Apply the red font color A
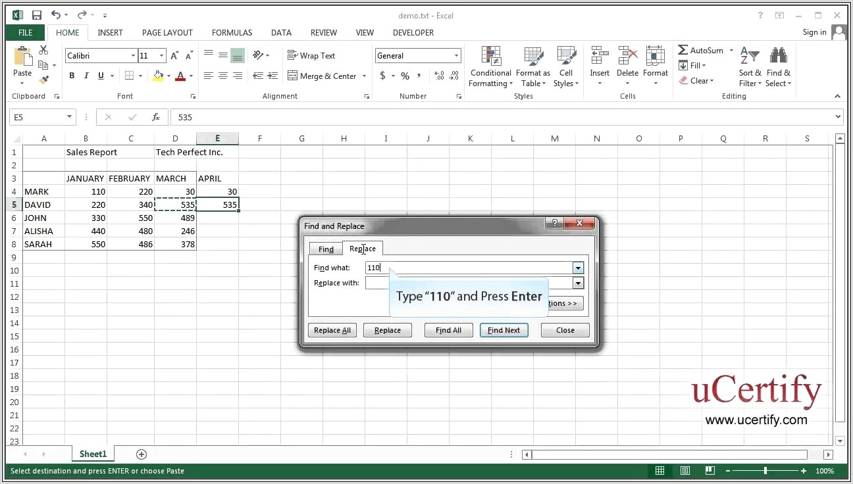The image size is (853, 484). coord(180,76)
